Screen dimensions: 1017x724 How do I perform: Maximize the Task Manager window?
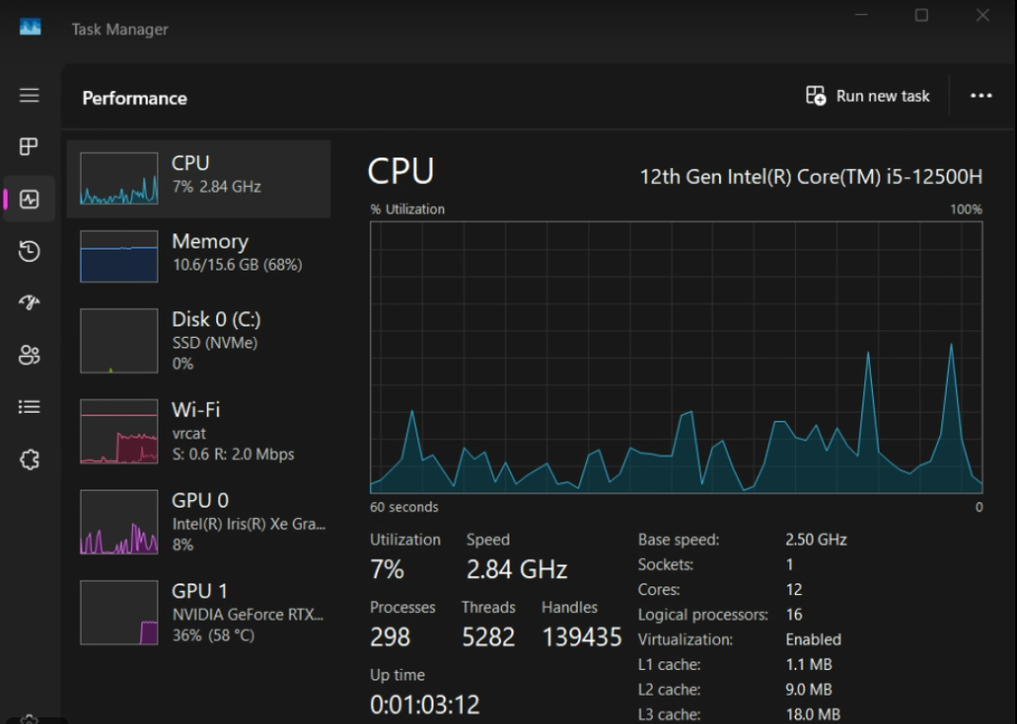921,15
